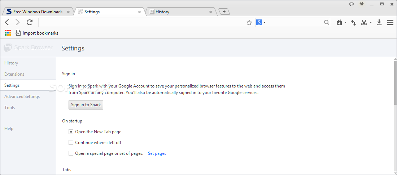Enable Continue where i left off
The image size is (397, 175).
click(x=71, y=143)
